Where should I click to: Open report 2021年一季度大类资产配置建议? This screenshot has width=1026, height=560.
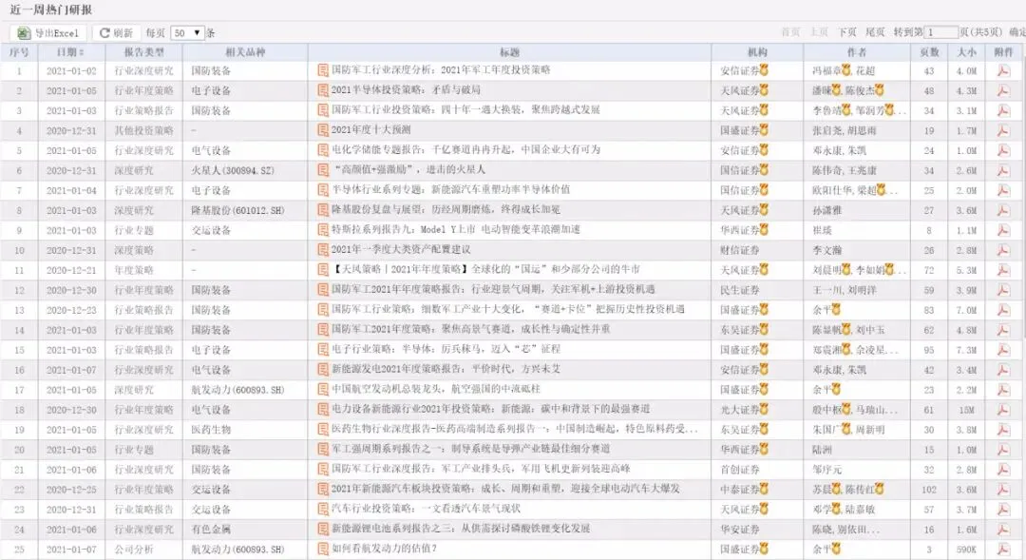(x=401, y=249)
